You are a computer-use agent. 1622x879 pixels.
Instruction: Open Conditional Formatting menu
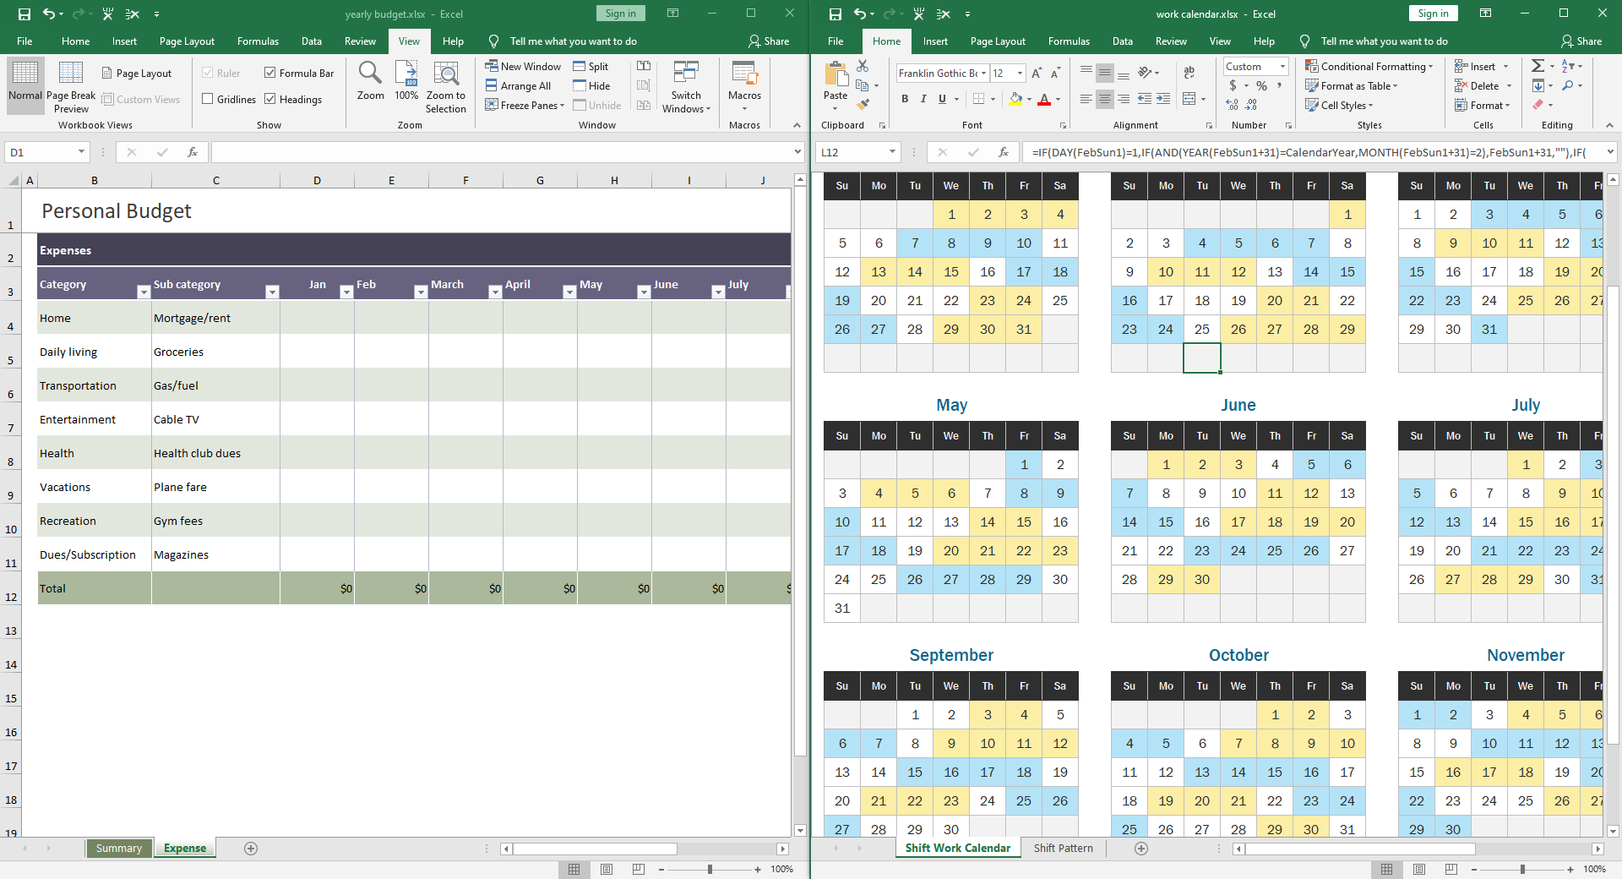coord(1369,67)
